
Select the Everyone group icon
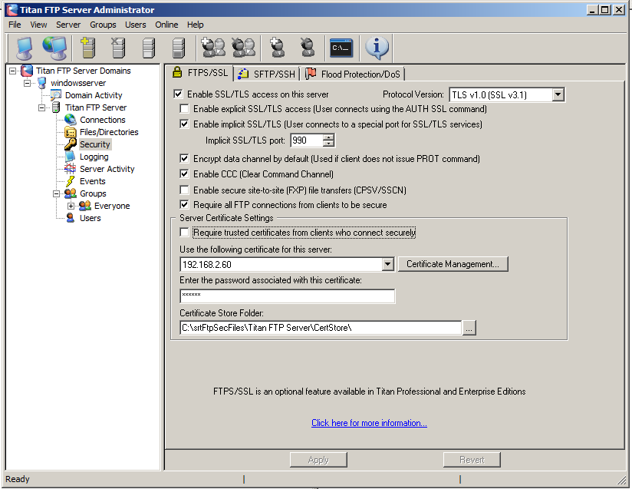point(85,206)
